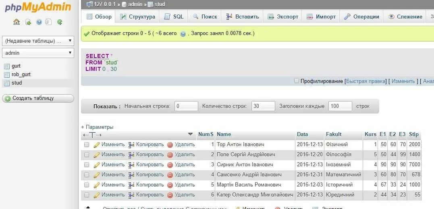Open phpMyAdmin documentation help icon
Screen dimensions: 434x209
[x=39, y=22]
